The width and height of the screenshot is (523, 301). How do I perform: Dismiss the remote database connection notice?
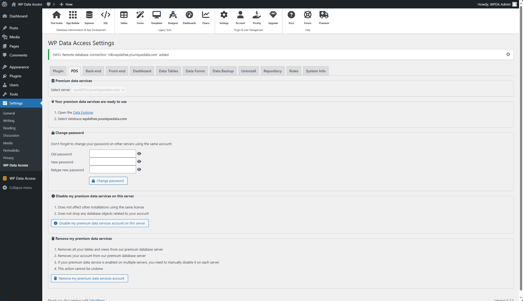coord(508,54)
